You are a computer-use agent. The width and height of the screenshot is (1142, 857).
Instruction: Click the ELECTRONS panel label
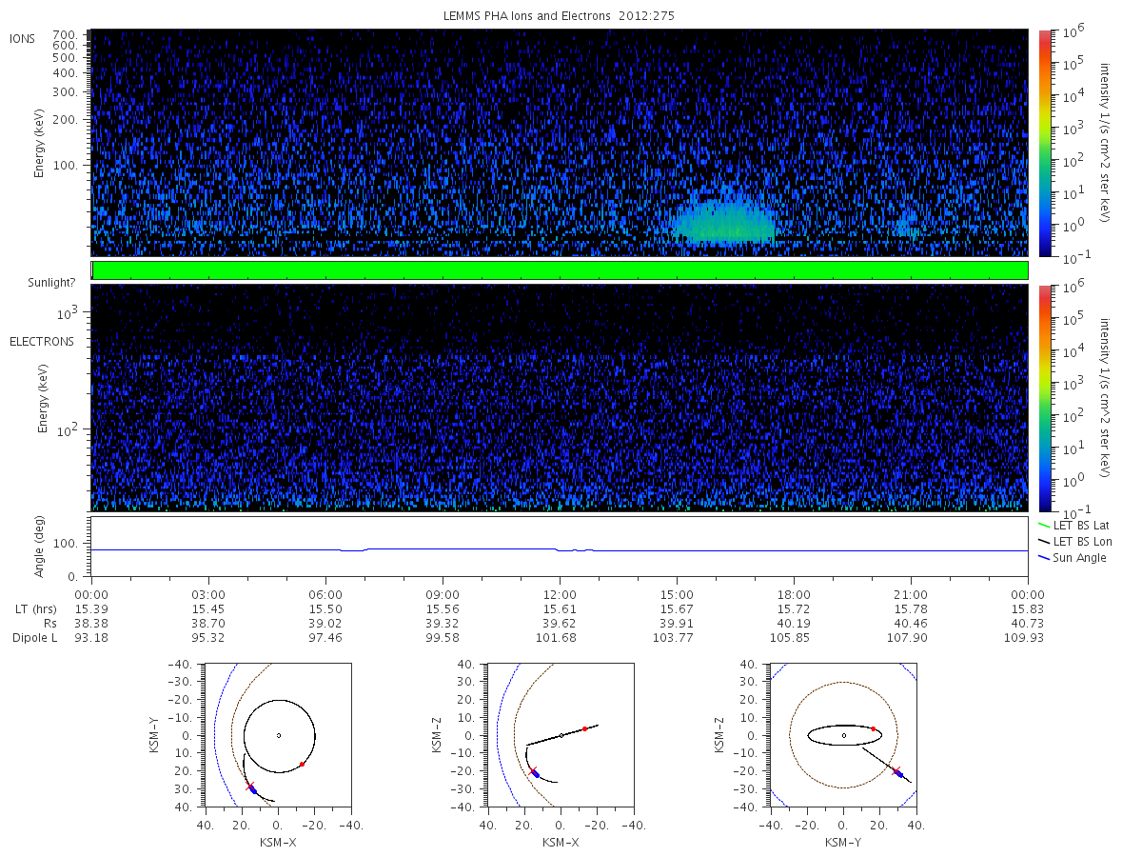(42, 342)
